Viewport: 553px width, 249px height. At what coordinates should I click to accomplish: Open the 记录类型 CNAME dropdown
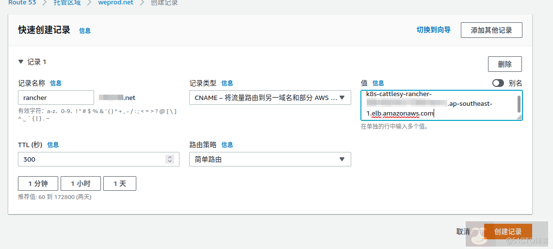pyautogui.click(x=270, y=98)
